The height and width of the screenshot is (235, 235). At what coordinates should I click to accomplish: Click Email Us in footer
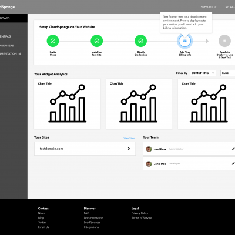(43, 227)
